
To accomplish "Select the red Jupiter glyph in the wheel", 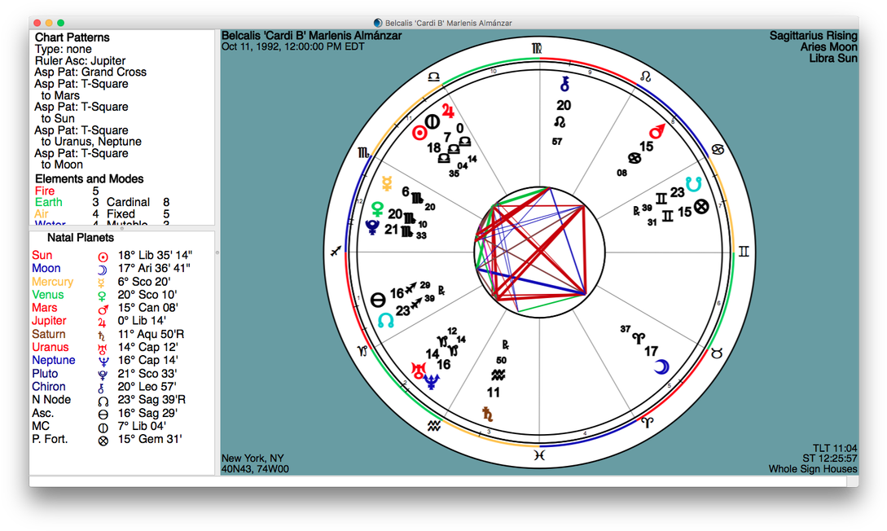I will (448, 110).
